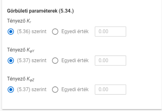Select (5.37) szerint radio for KφZ
This screenshot has height=111, width=162.
click(x=11, y=90)
